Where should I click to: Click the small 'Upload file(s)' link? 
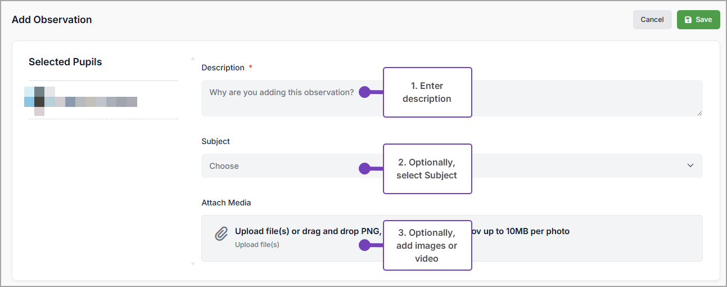click(257, 245)
